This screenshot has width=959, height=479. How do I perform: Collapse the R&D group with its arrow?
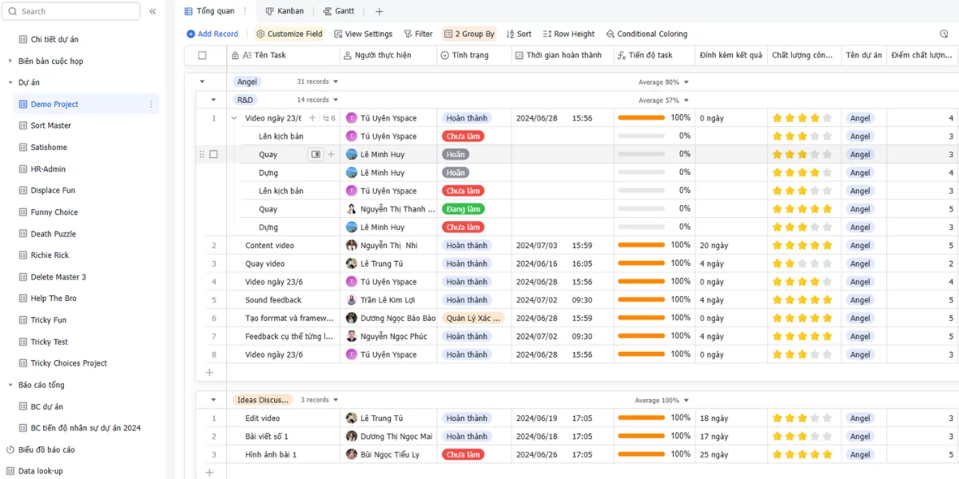[213, 100]
